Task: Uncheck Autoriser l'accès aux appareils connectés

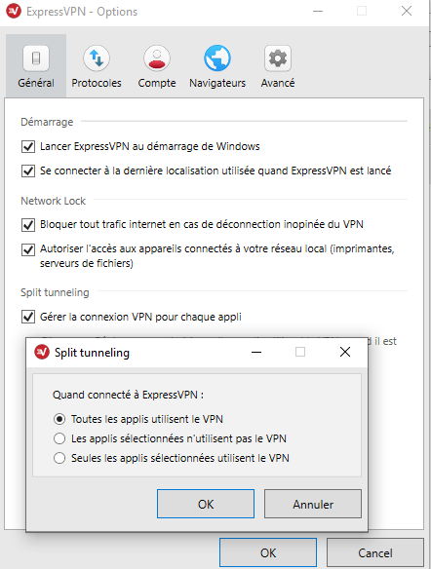Action: pos(28,249)
